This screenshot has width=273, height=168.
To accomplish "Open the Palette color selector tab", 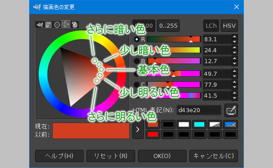I will pos(75,25).
